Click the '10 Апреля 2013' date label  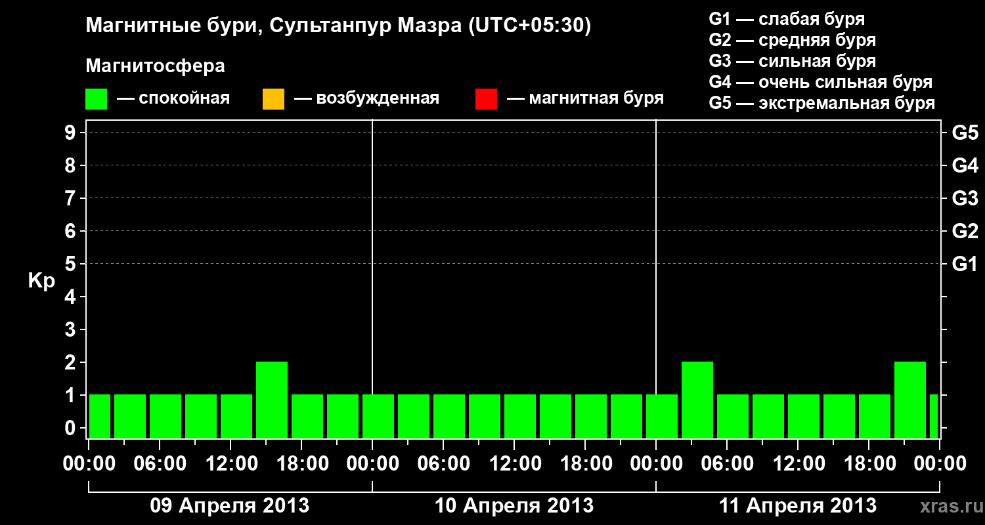(514, 506)
